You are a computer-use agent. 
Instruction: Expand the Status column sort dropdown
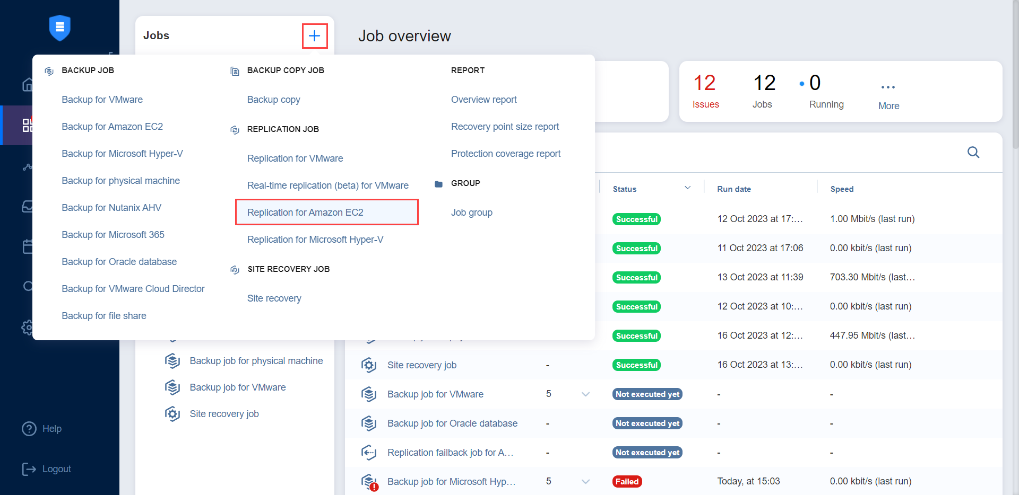tap(687, 188)
